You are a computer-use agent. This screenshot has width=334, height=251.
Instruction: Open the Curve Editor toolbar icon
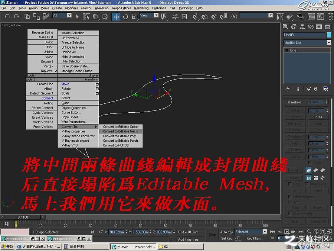[x=311, y=16]
